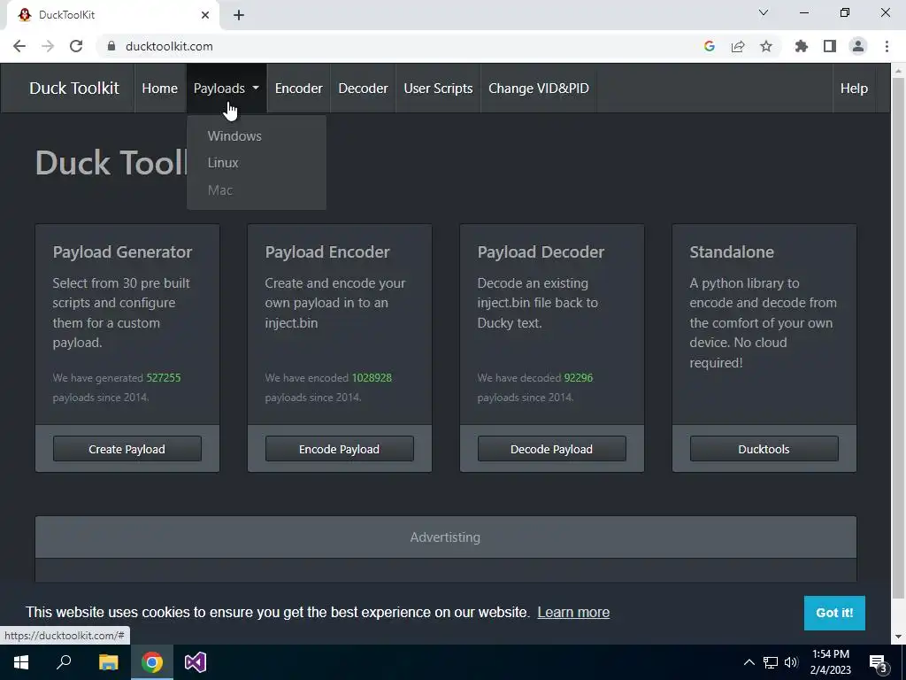Click the Encode Payload button
The height and width of the screenshot is (680, 906).
click(339, 449)
